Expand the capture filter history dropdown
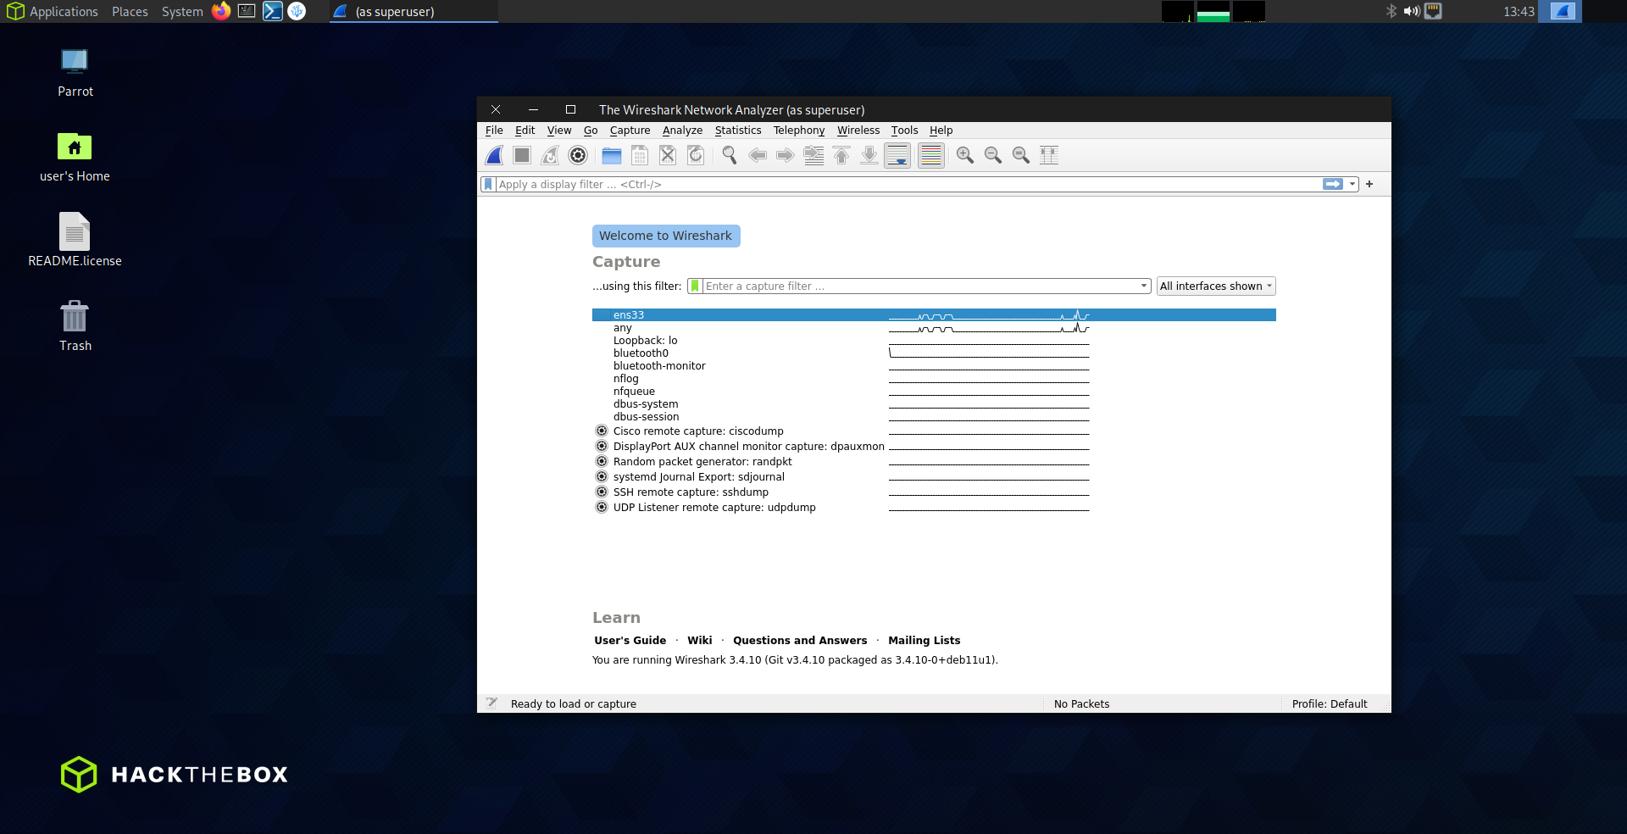1627x834 pixels. [x=1144, y=286]
